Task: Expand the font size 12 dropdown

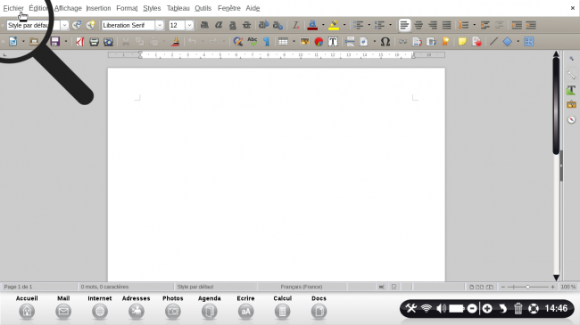Action: 189,25
